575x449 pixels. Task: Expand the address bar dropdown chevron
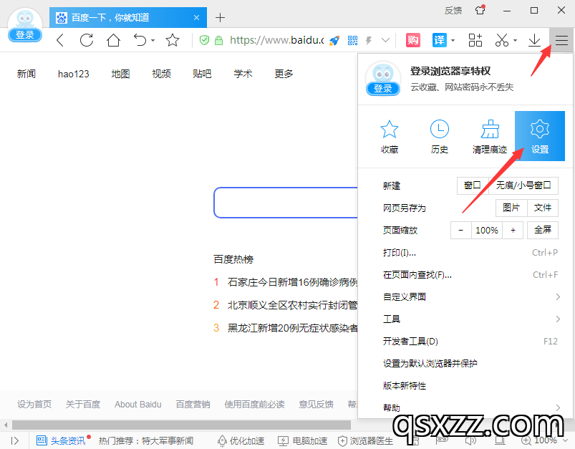click(x=385, y=40)
